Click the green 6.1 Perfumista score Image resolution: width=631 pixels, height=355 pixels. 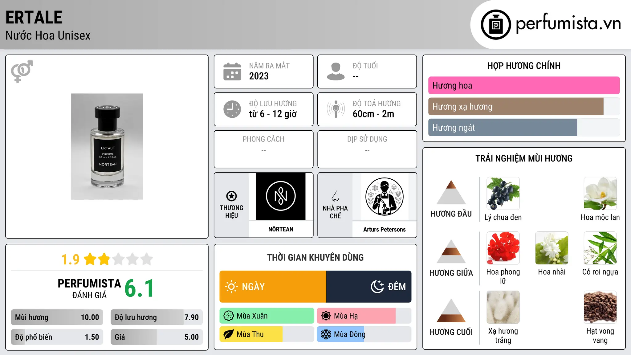click(139, 288)
